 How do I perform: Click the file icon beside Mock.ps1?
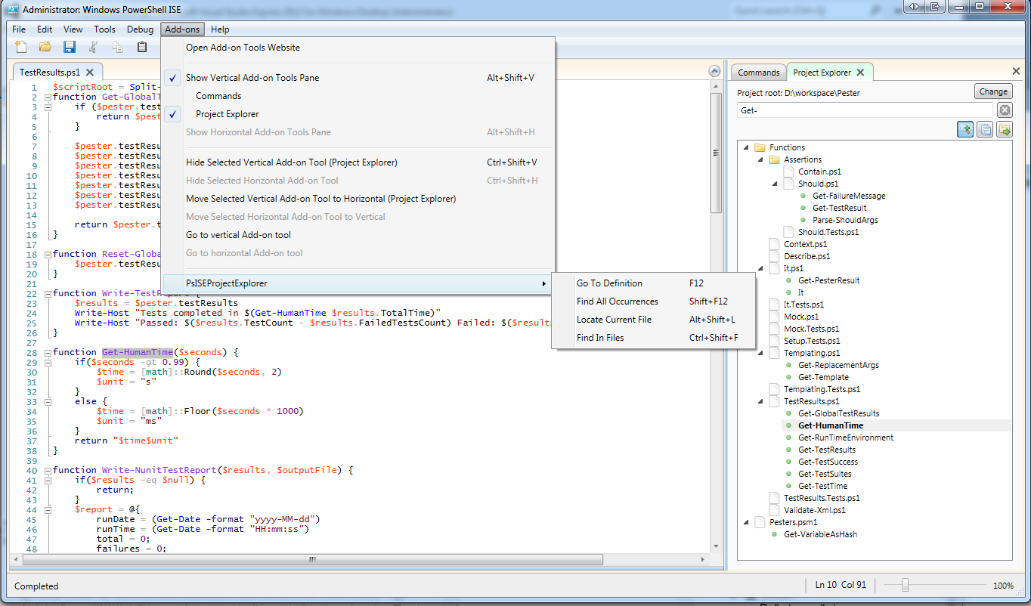[775, 317]
